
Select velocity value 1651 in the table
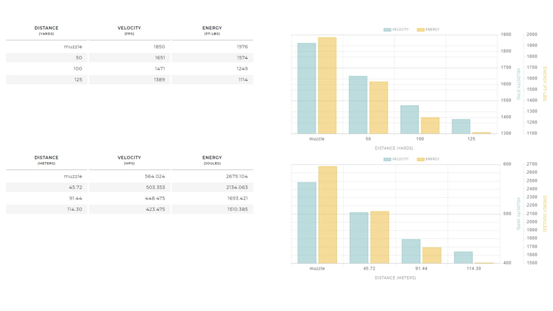pos(160,58)
